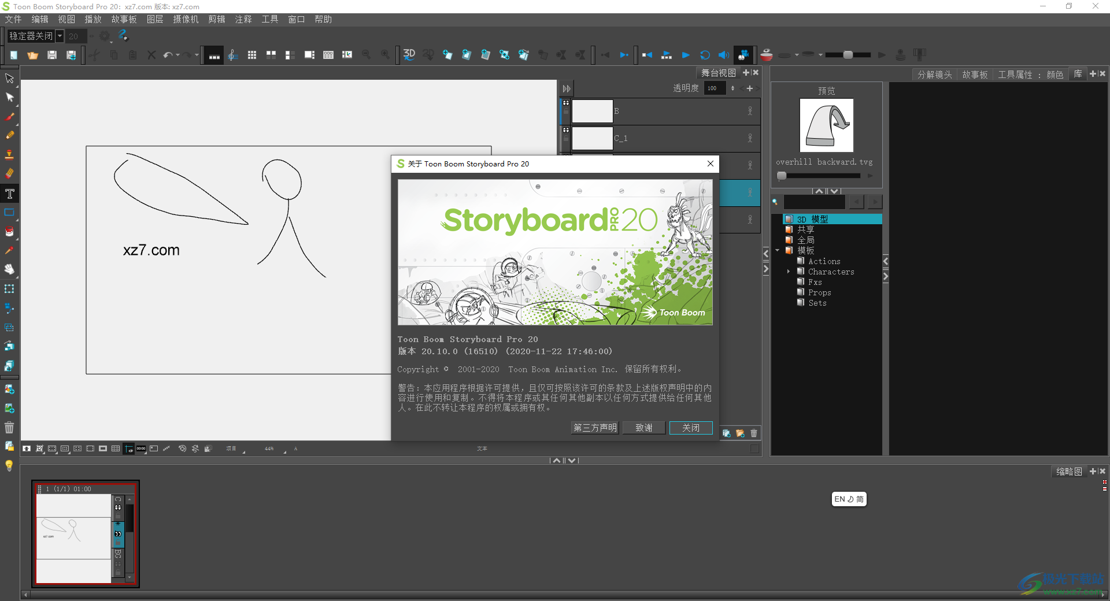
Task: Open the Undo history dropdown arrow
Action: tap(177, 55)
